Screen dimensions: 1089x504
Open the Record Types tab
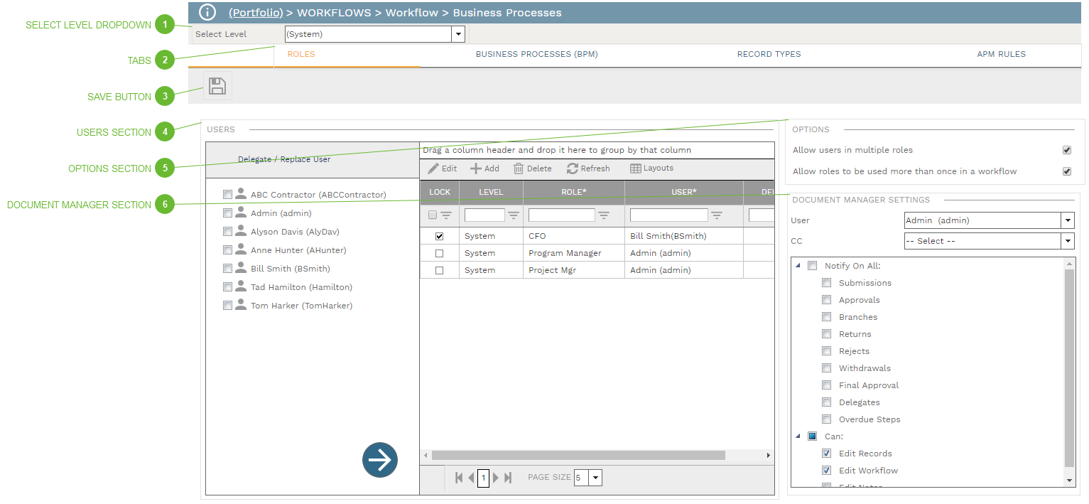(769, 54)
